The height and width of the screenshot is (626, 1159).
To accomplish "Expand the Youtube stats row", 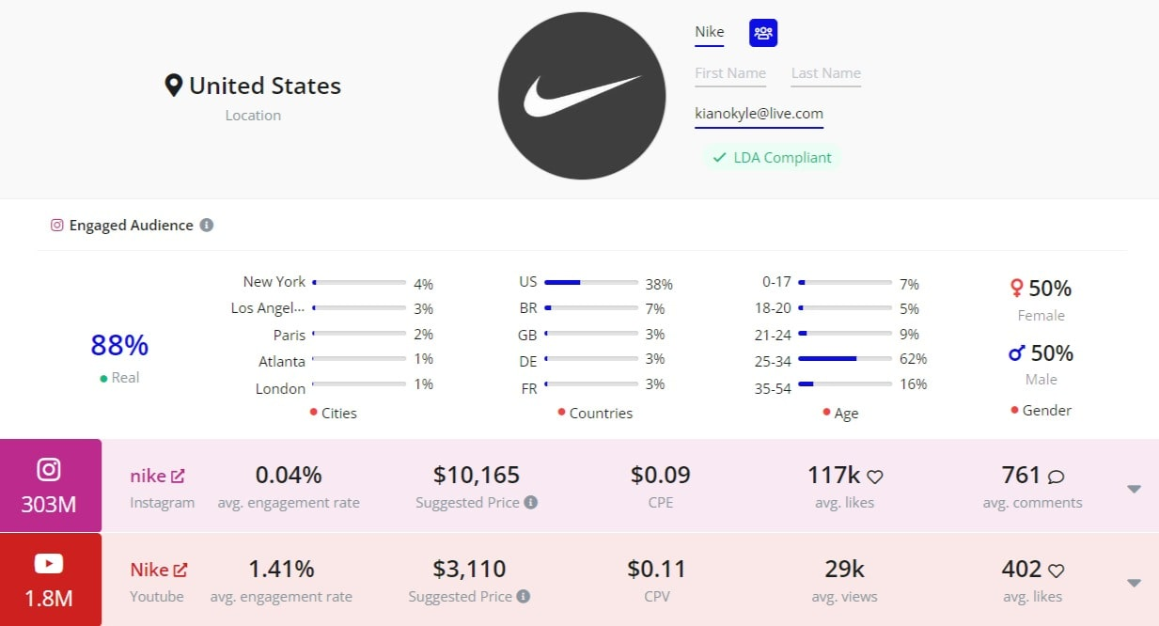I will coord(1134,583).
